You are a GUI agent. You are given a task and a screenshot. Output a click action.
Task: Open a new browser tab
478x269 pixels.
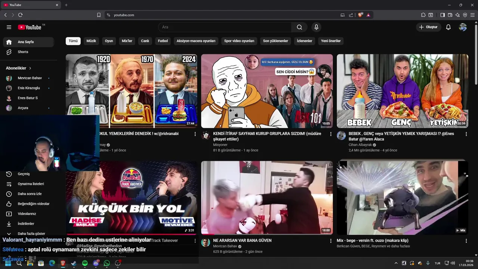click(66, 5)
